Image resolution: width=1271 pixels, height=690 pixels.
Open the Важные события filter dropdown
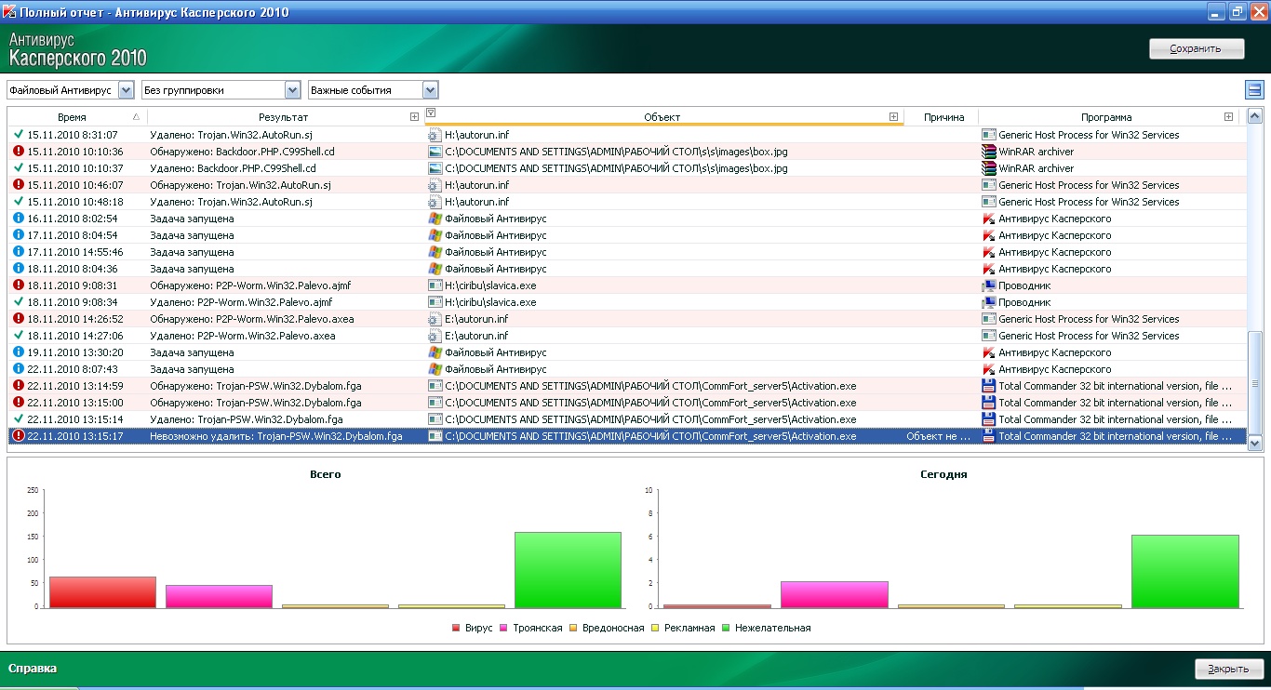point(430,90)
